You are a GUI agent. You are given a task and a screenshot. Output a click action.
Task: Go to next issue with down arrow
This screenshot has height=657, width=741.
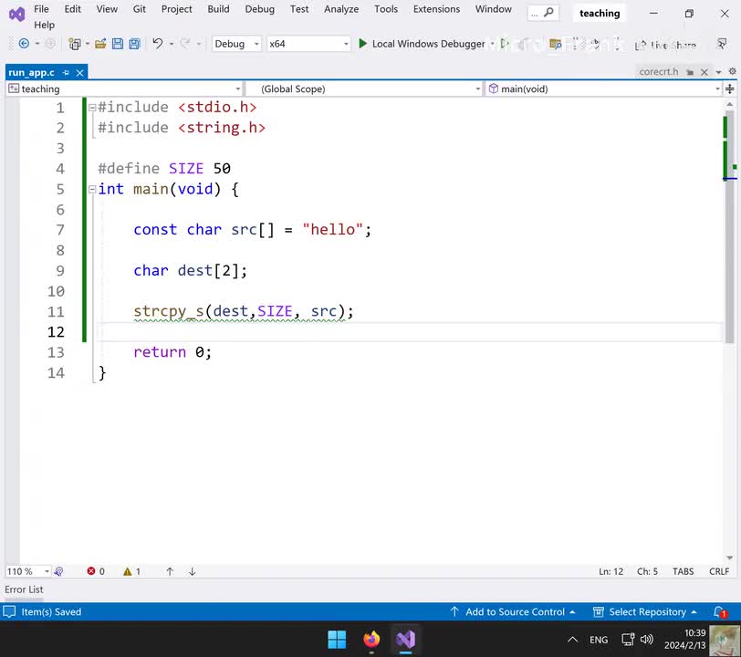[x=193, y=571]
